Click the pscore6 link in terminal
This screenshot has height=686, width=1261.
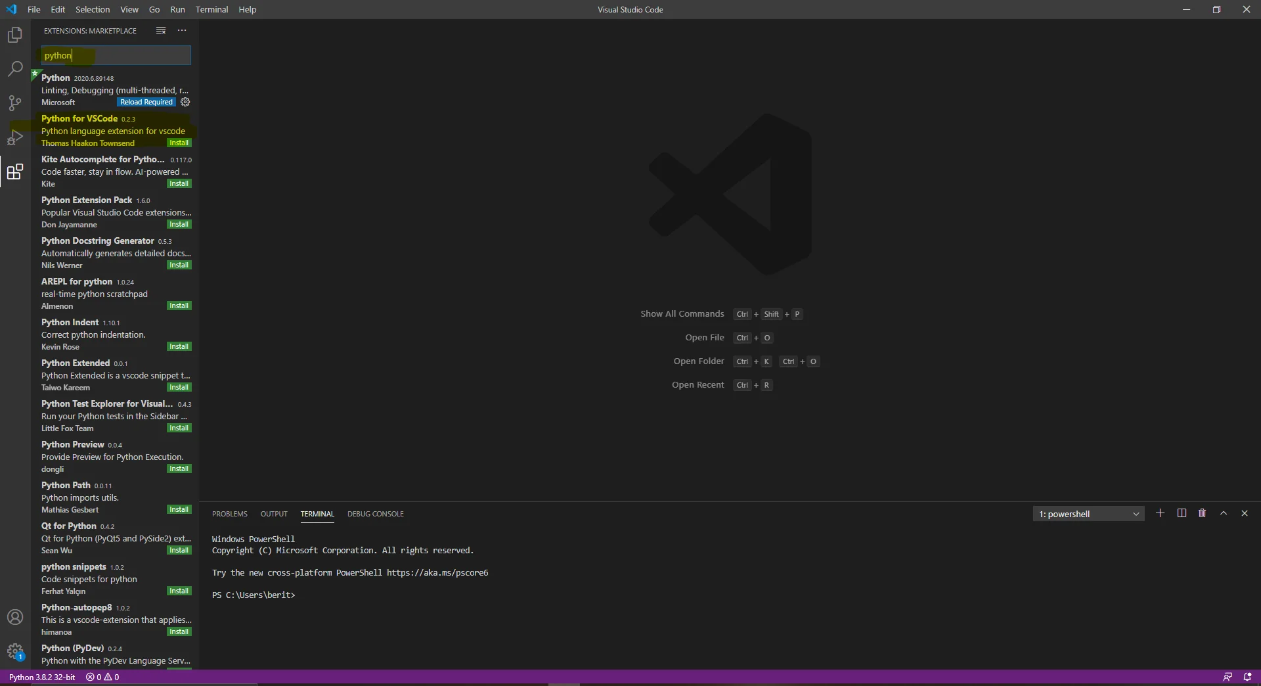(x=437, y=572)
